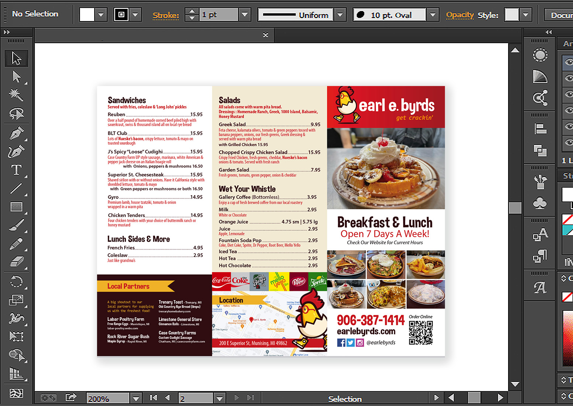573x406 pixels.
Task: Select the Type tool
Action: pyautogui.click(x=17, y=170)
